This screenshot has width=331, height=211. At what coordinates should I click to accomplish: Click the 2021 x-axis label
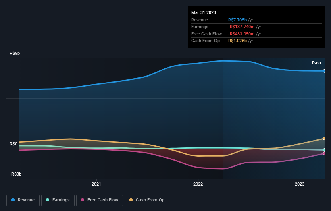click(x=96, y=184)
